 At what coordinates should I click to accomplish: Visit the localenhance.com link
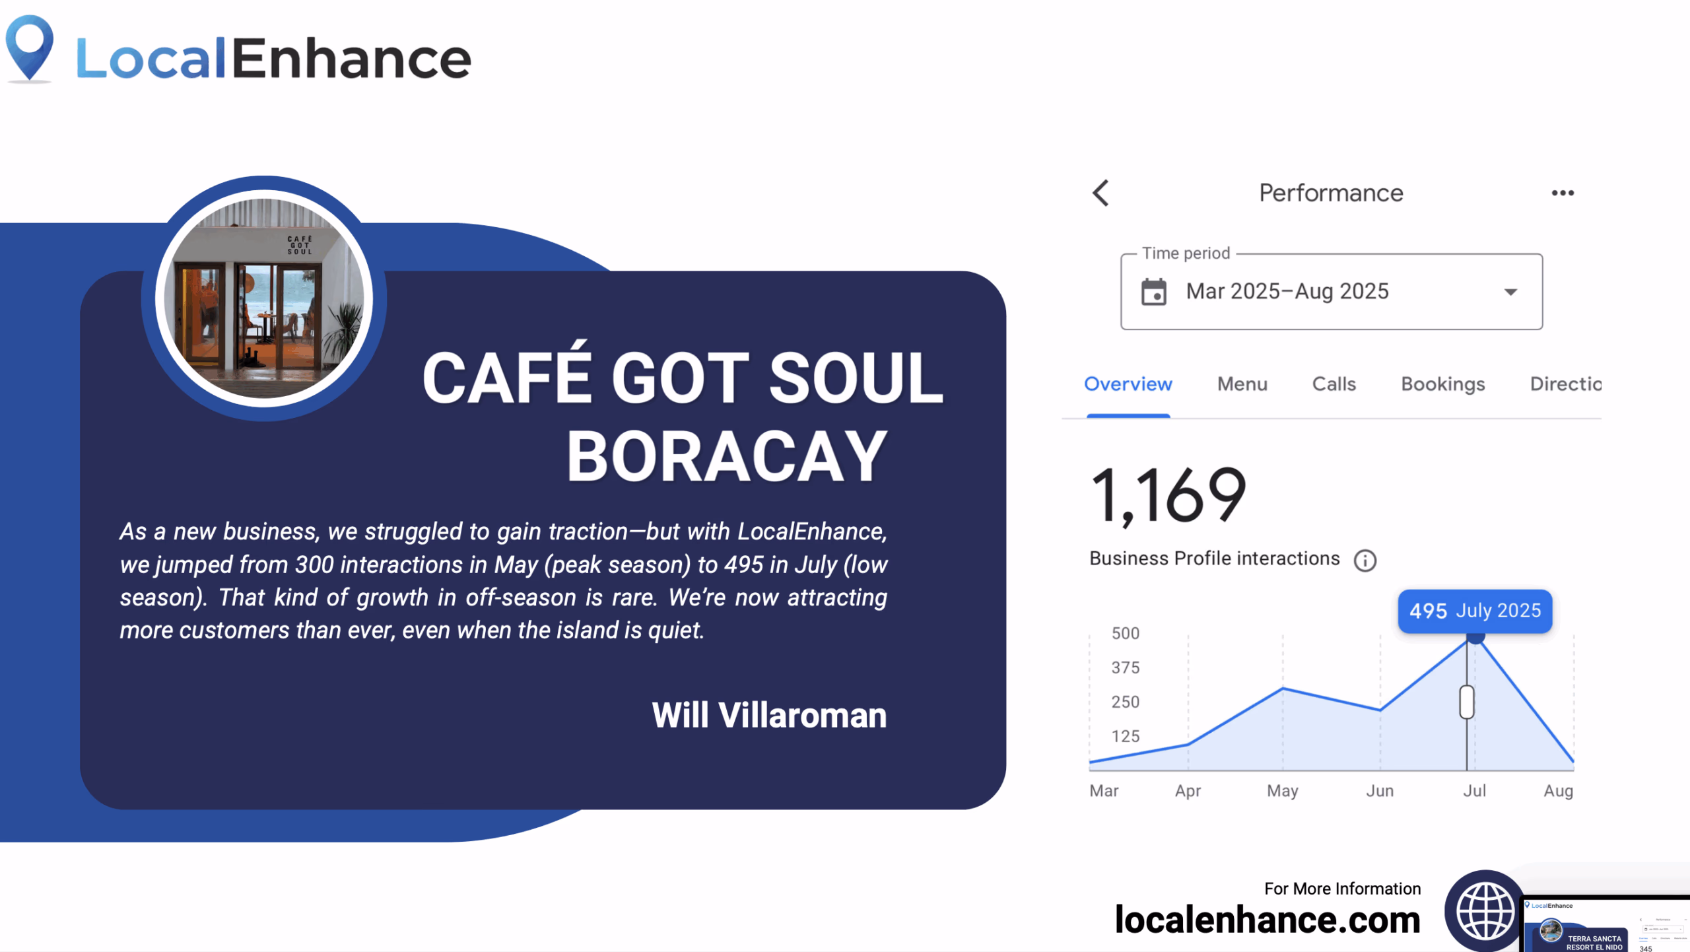point(1267,919)
